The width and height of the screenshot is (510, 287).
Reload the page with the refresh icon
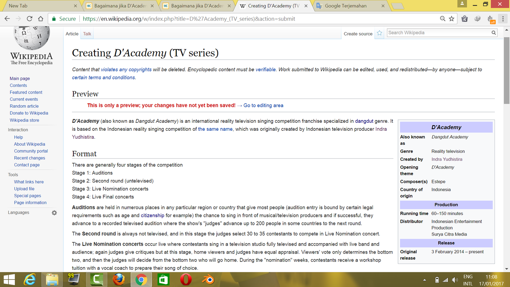coord(29,19)
